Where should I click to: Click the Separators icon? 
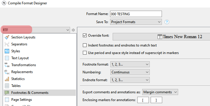point(7,44)
